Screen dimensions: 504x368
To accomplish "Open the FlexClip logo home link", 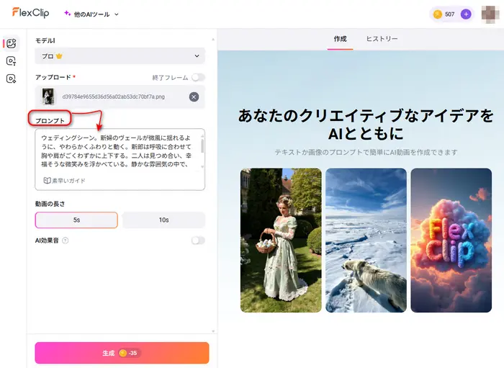I will click(30, 13).
